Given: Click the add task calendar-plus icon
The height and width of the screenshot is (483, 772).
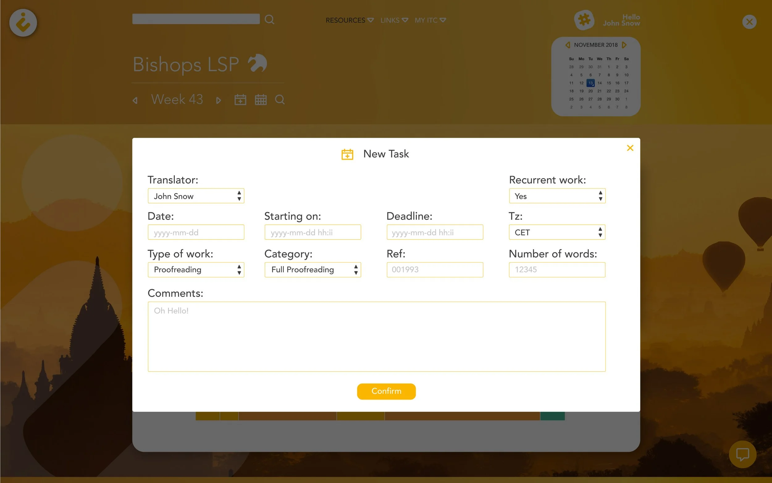Looking at the screenshot, I should 240,100.
